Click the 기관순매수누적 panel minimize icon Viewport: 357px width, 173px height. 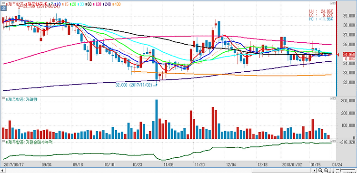tap(331, 142)
